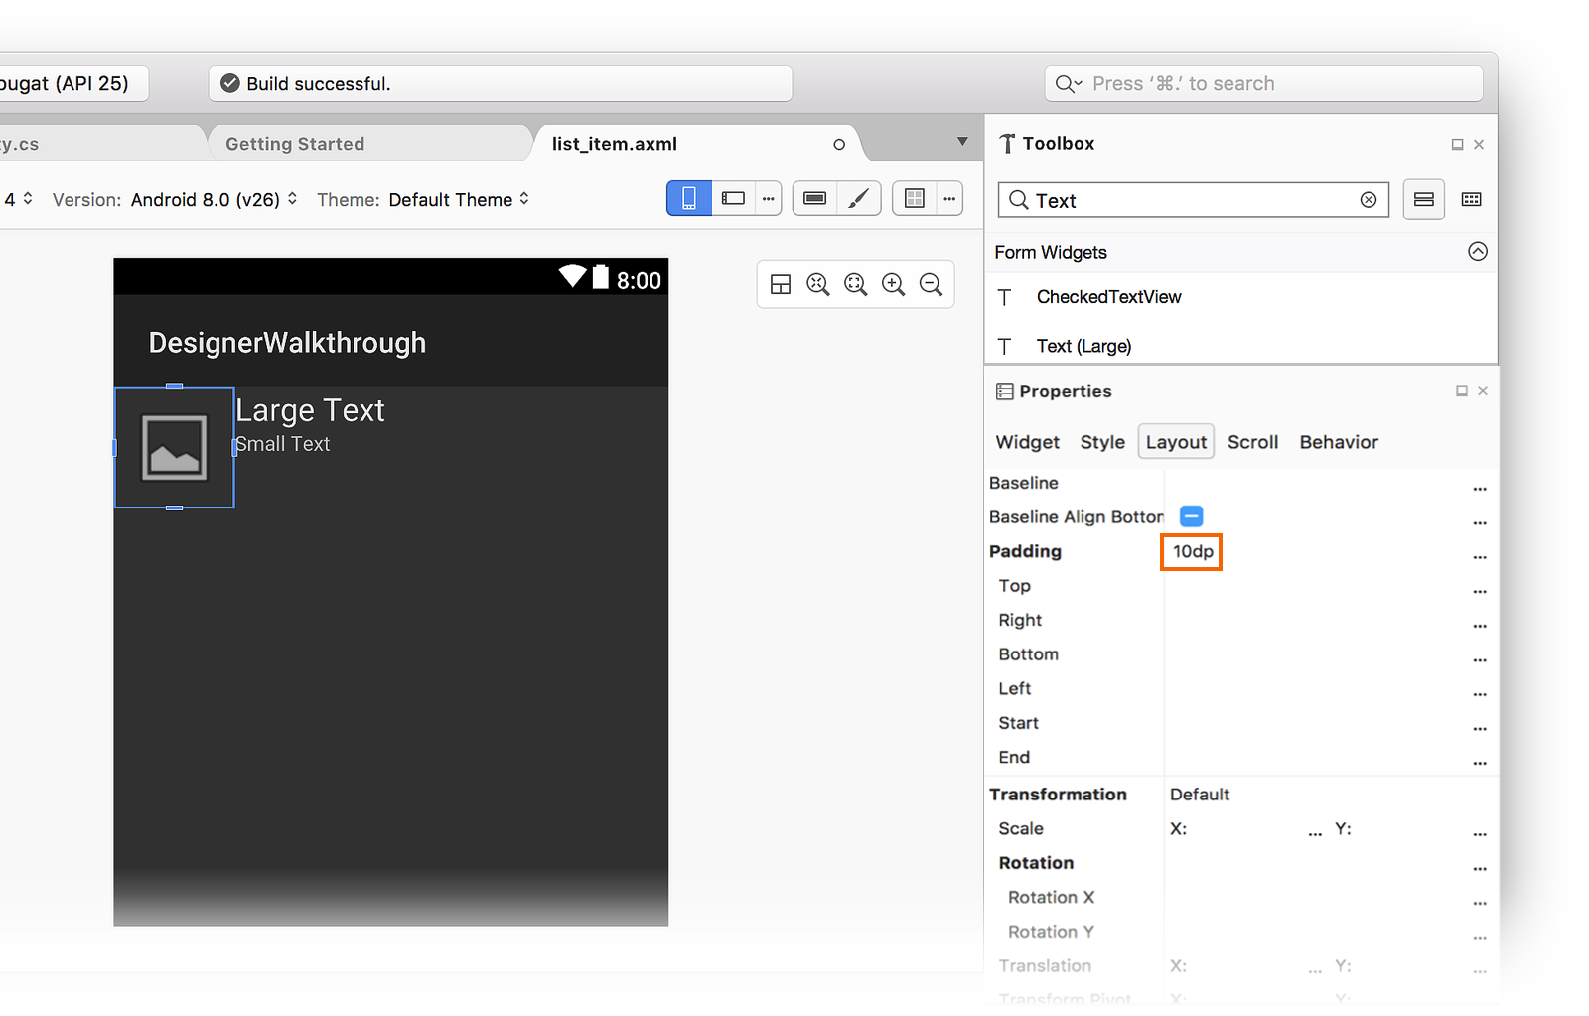Open the Style properties tab

pyautogui.click(x=1102, y=442)
